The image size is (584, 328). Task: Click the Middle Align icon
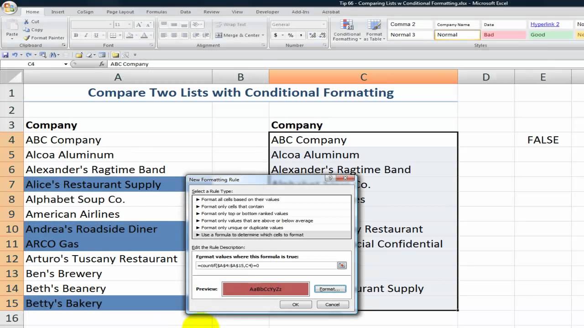[174, 25]
